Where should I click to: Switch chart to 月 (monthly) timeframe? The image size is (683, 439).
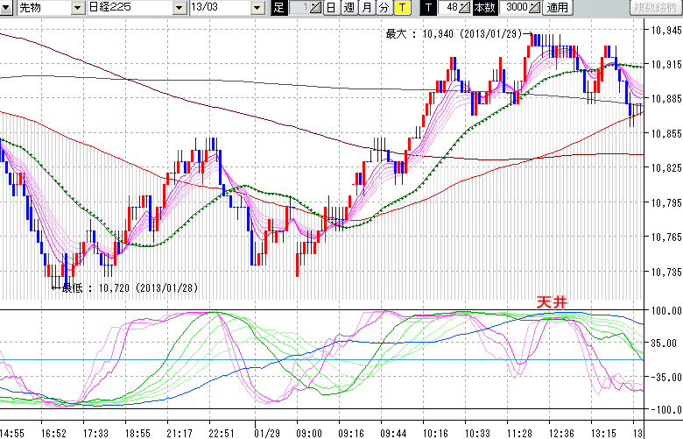366,8
